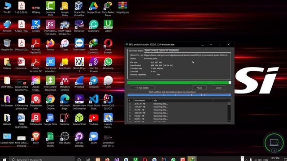Open Wireshark desktop shortcut
The image size is (287, 161).
(79, 82)
